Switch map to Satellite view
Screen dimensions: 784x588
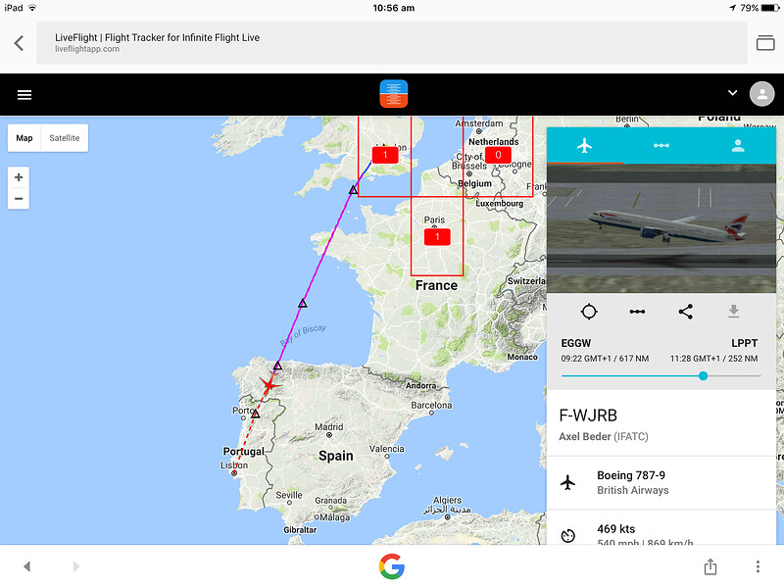[x=64, y=138]
